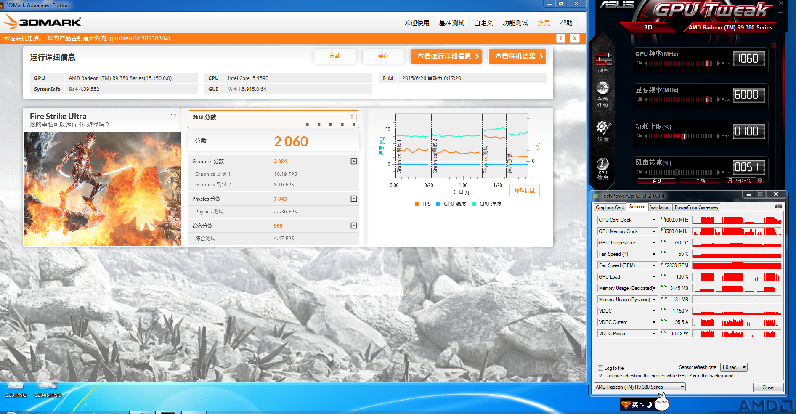Open the PowerColor Giveaway tab
This screenshot has width=796, height=414.
[696, 207]
